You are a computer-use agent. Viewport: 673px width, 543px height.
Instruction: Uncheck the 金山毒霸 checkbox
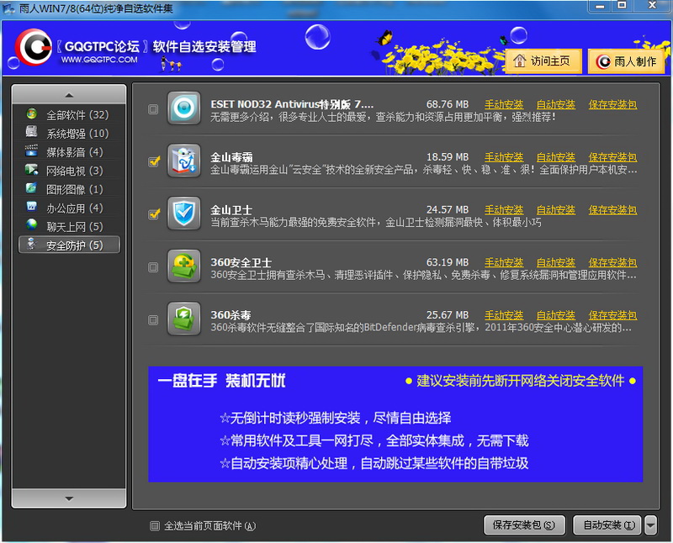coord(153,162)
